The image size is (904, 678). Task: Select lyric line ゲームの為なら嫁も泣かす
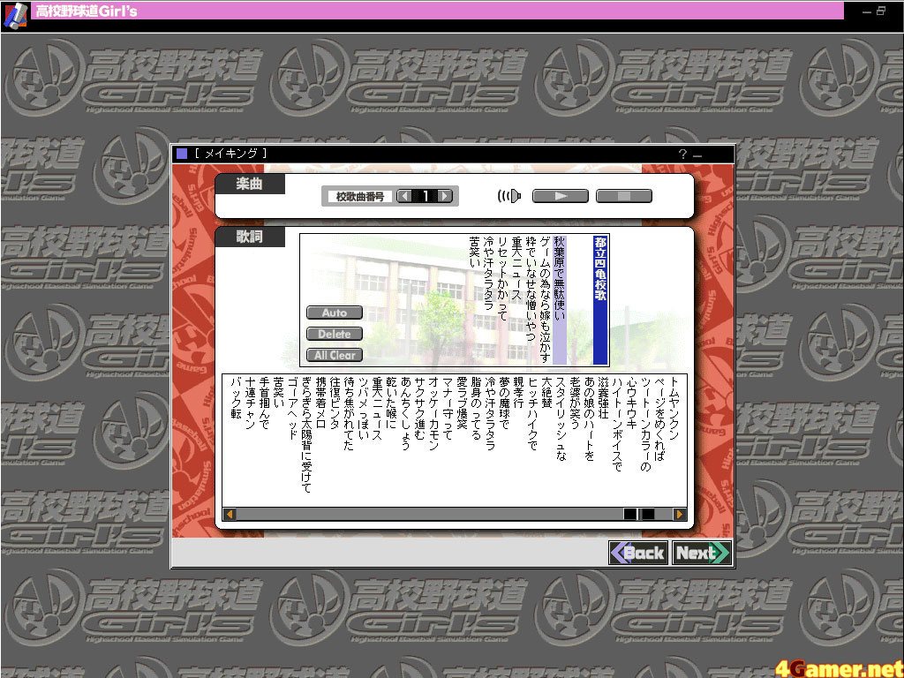[x=546, y=298]
